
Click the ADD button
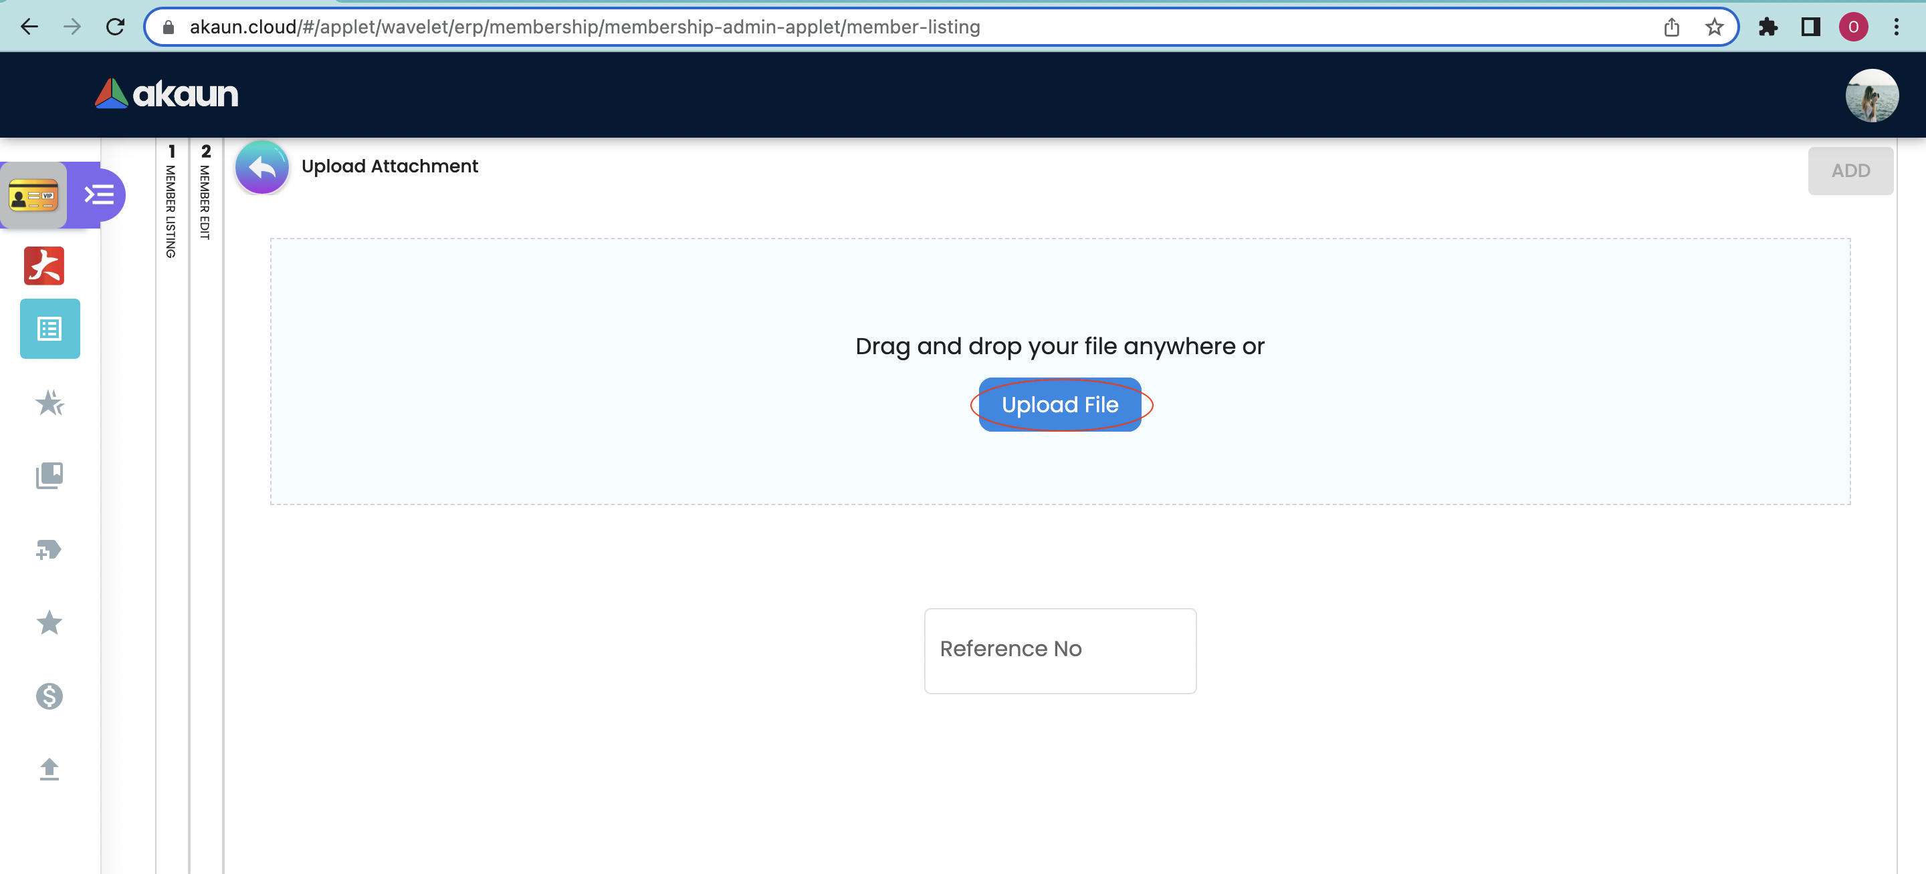[x=1850, y=171]
